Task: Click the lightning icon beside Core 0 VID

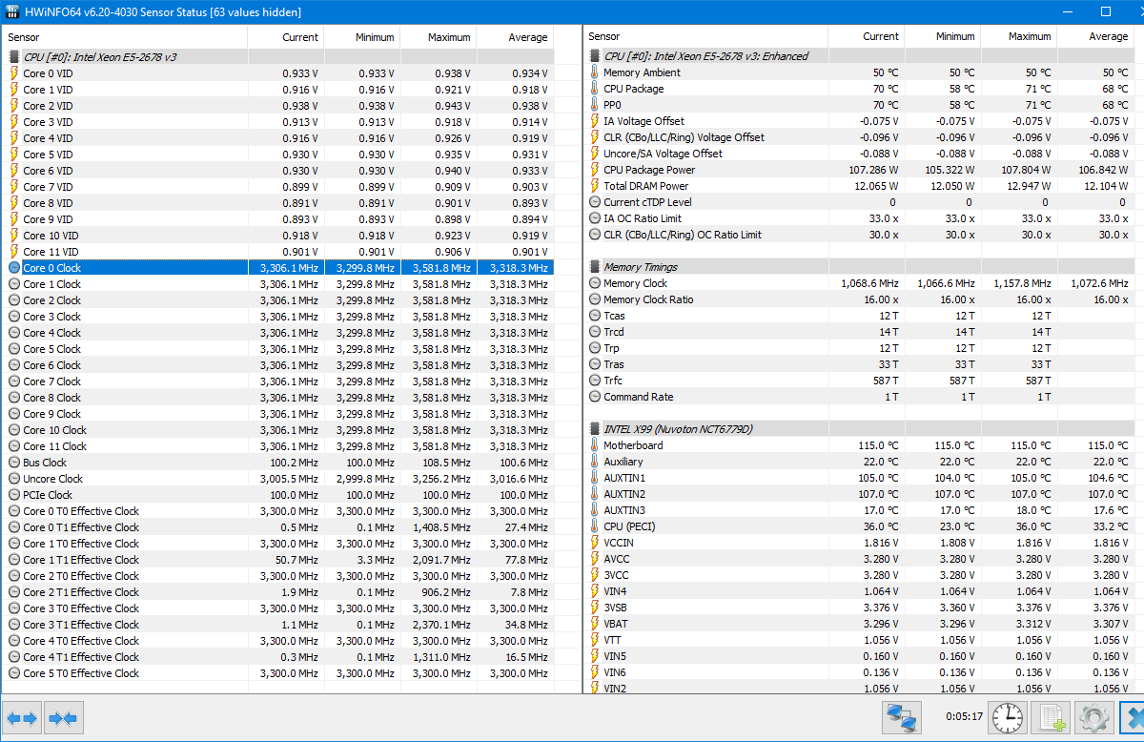Action: (14, 73)
